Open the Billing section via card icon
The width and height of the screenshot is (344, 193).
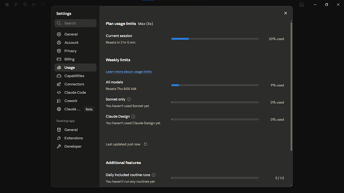(x=59, y=59)
